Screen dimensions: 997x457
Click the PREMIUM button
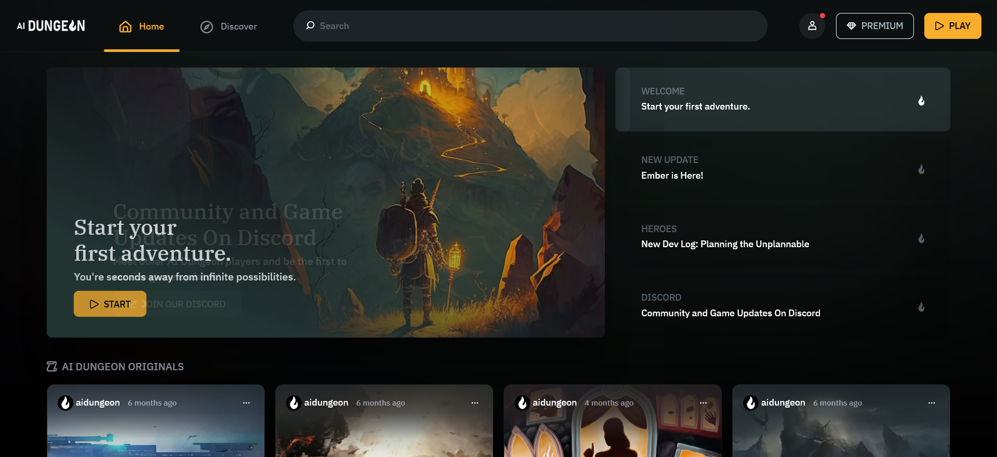[874, 26]
